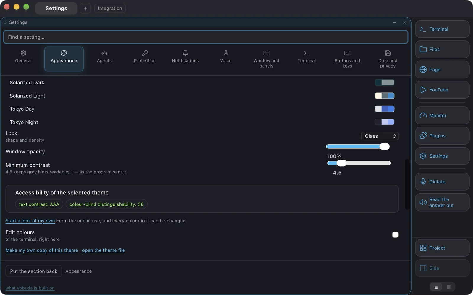Launch the YouTube sidebar button
473x295 pixels.
tap(442, 90)
